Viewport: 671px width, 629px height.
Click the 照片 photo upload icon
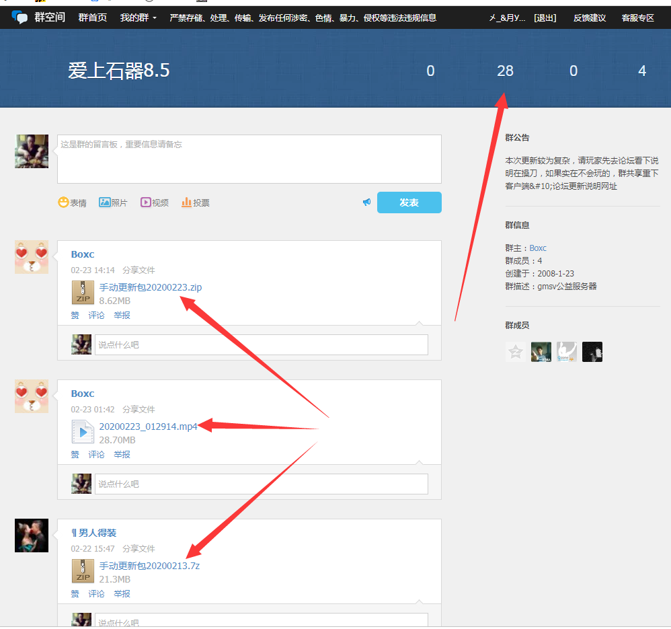tap(105, 202)
